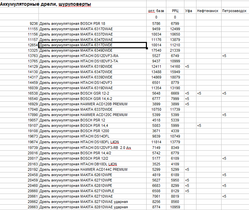Select the '0' cell under опт. база header

[x=156, y=17]
